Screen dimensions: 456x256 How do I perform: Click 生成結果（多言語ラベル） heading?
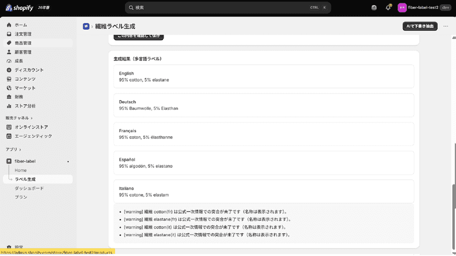click(138, 59)
